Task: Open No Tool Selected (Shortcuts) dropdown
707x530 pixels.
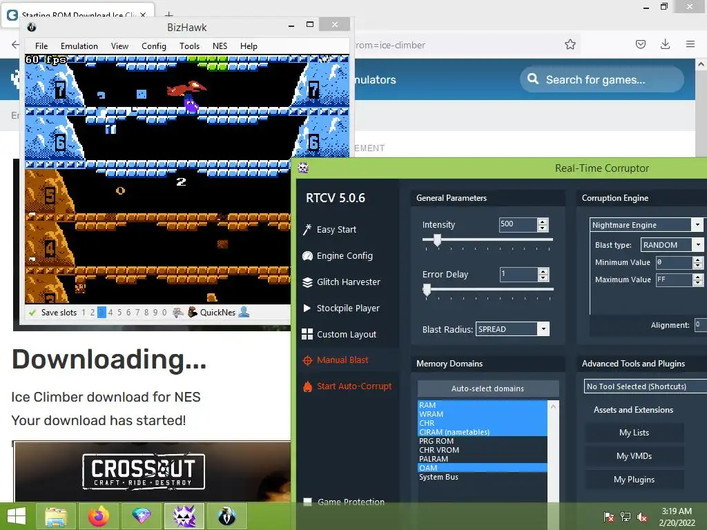Action: point(646,386)
